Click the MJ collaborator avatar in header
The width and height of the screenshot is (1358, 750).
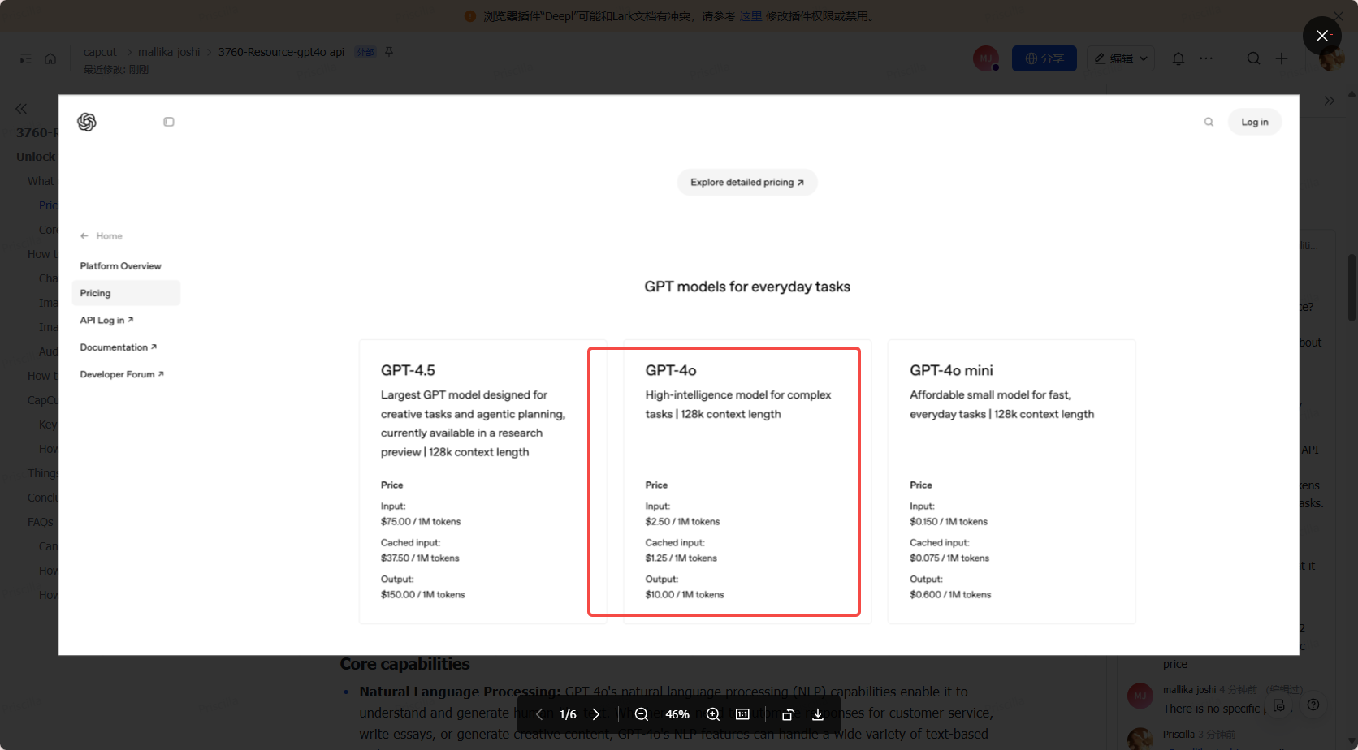click(986, 58)
